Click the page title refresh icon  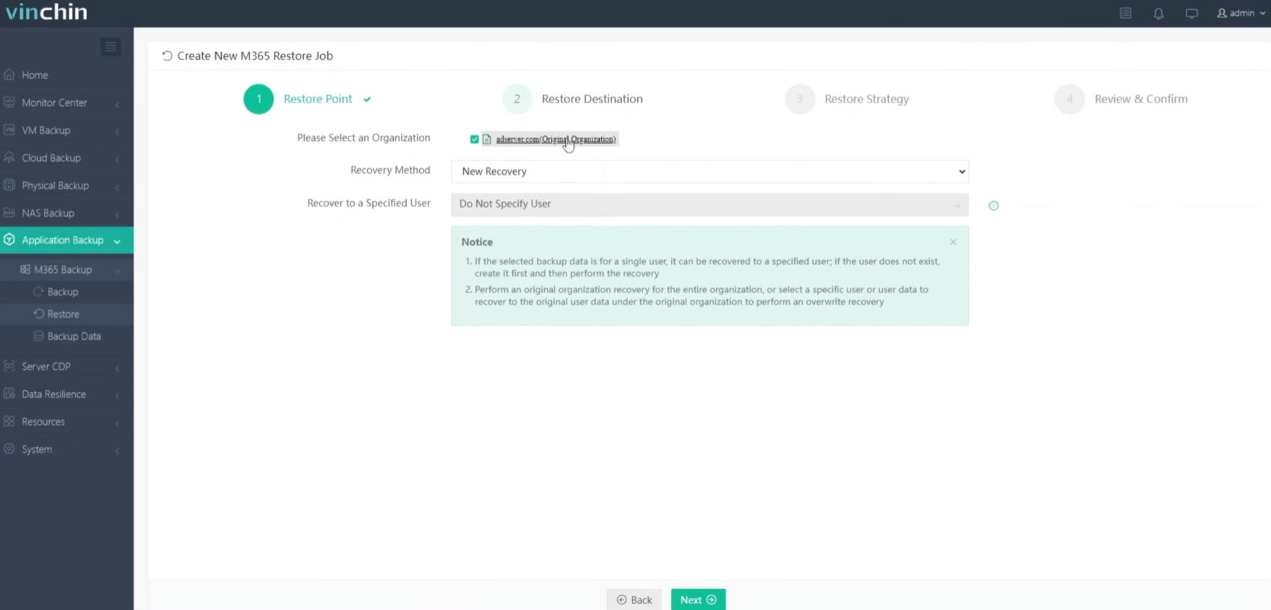point(167,56)
